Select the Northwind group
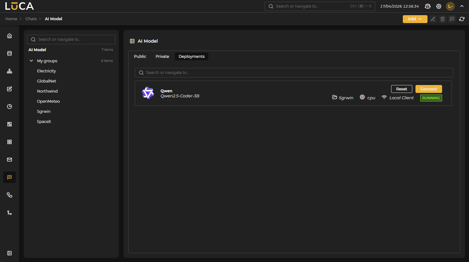Viewport: 469px width, 262px height. click(47, 91)
